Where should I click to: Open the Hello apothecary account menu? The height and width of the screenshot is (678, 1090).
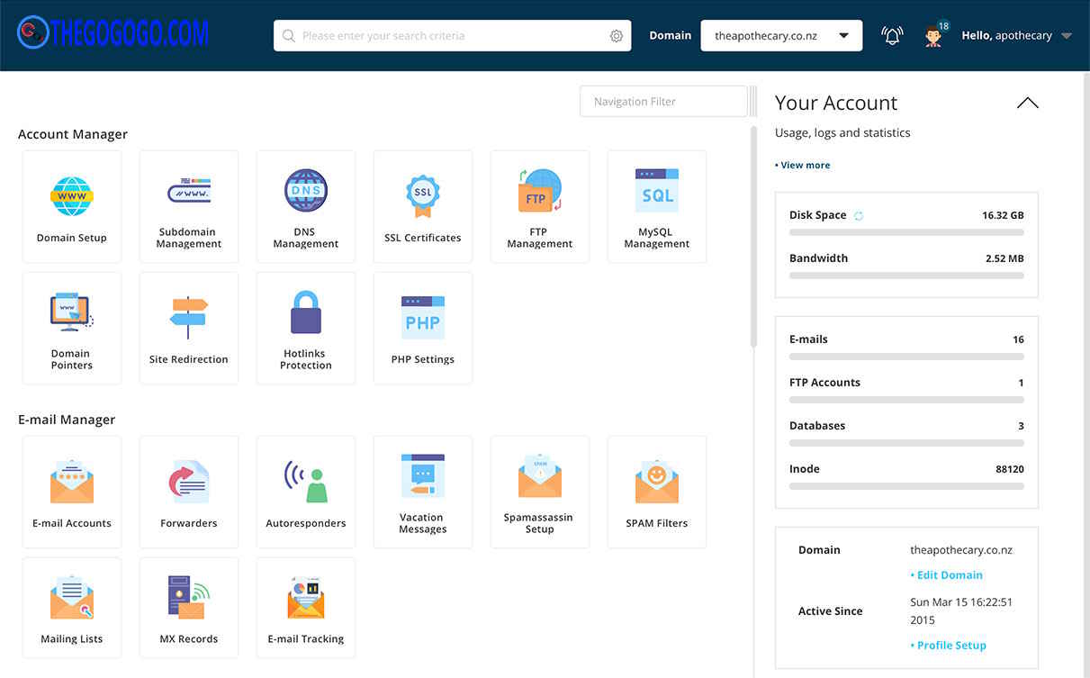(1005, 35)
